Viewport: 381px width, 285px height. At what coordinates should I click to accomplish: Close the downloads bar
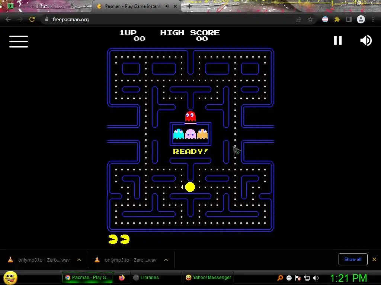tap(374, 259)
